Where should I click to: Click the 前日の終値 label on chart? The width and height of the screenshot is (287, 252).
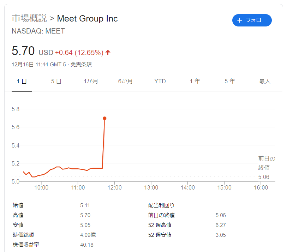[x=267, y=163]
